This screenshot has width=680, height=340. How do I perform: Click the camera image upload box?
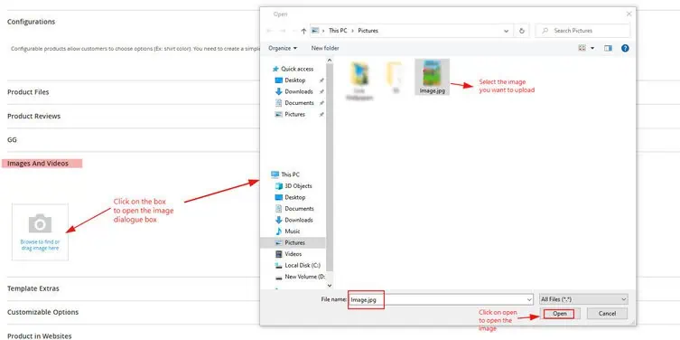[x=40, y=232]
